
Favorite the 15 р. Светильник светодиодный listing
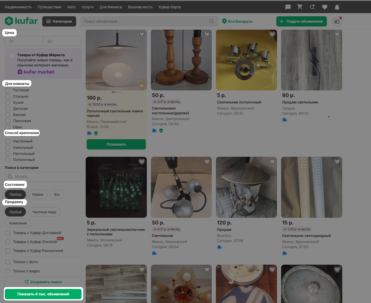pos(337,162)
